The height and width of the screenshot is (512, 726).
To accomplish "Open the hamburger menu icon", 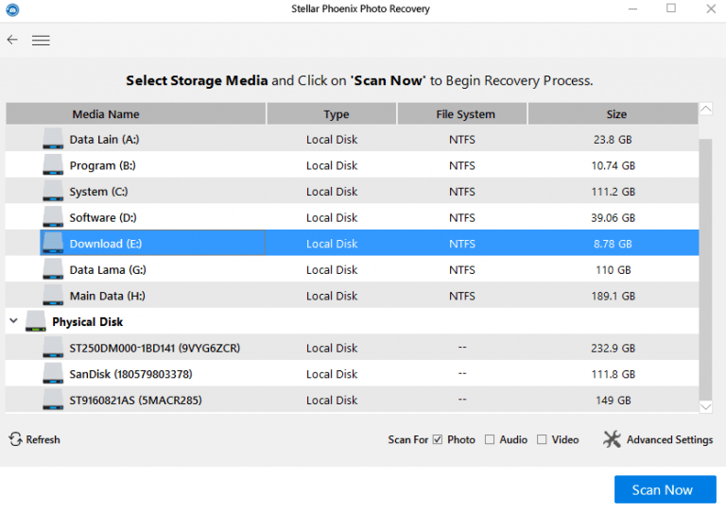I will point(41,41).
